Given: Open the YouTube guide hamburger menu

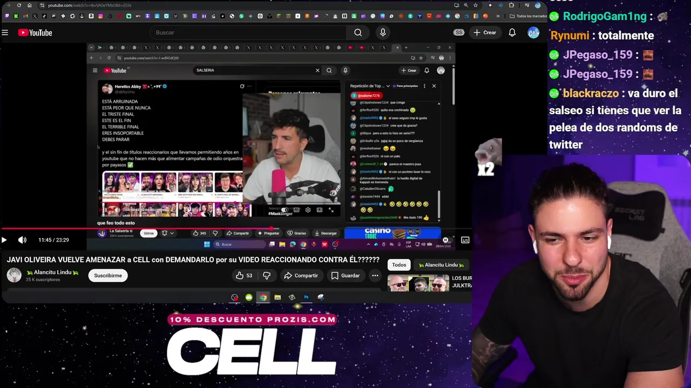Looking at the screenshot, I should (x=5, y=33).
